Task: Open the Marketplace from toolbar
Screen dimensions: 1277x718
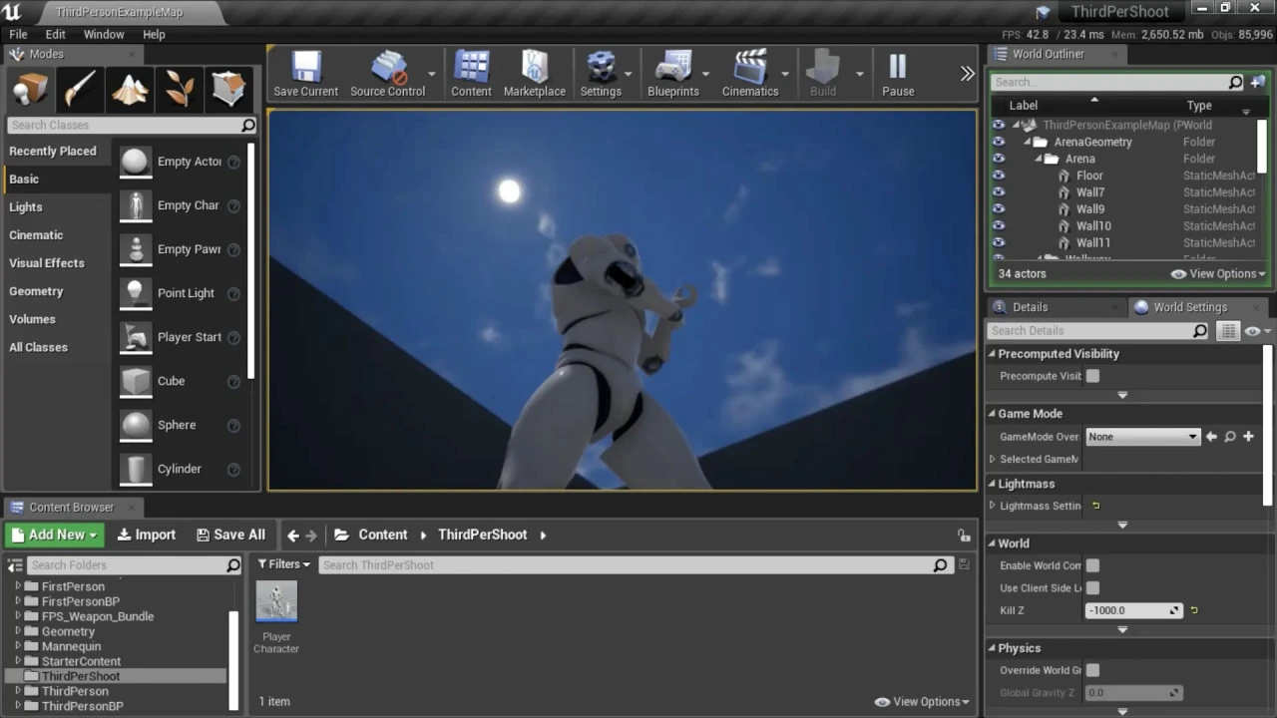Action: (x=534, y=75)
